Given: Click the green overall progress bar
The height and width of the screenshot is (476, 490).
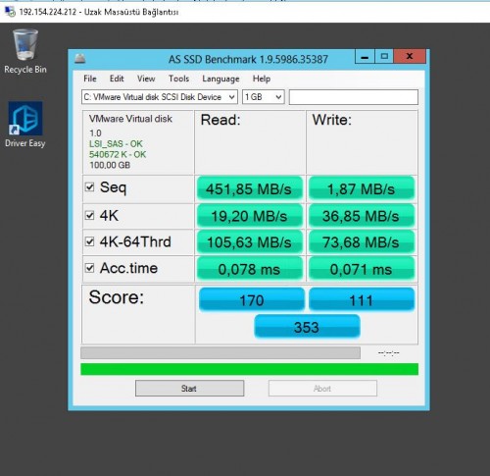Looking at the screenshot, I should [x=249, y=369].
